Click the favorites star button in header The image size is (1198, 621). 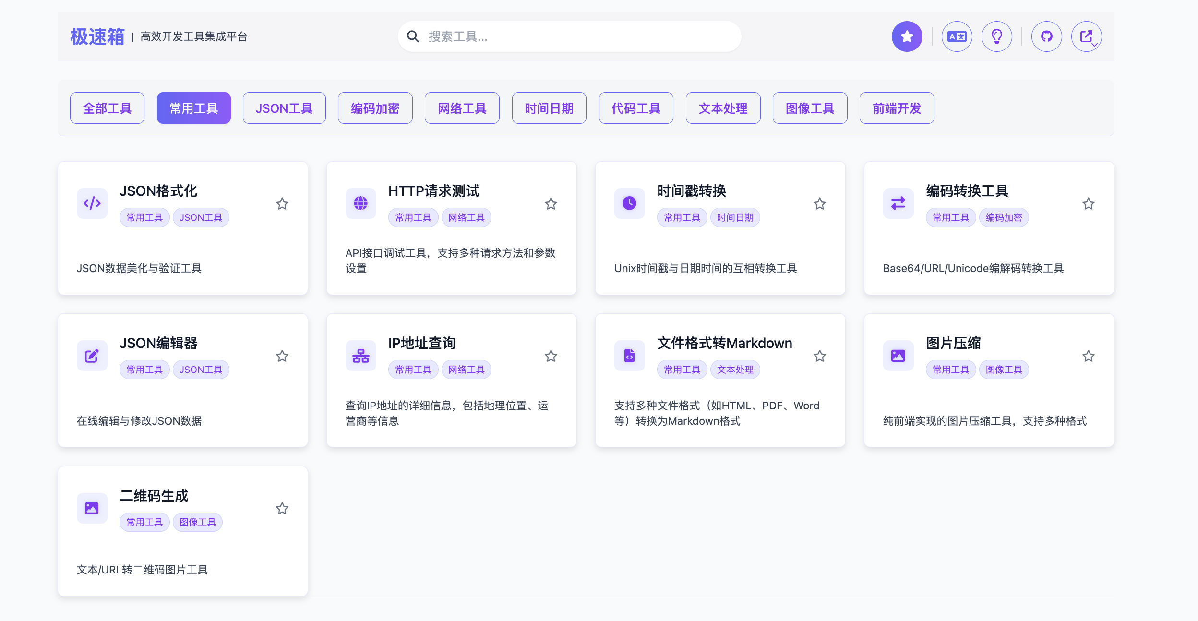(x=907, y=36)
